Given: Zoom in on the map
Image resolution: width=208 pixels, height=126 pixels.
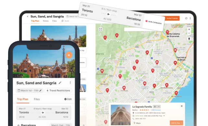Looking at the screenshot, I should (189, 29).
